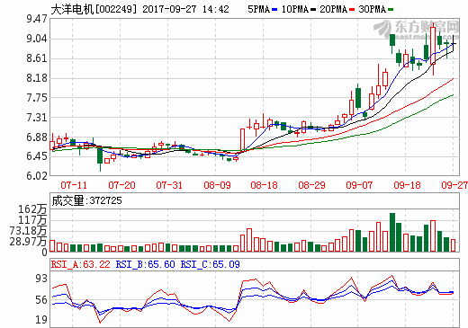Click the 8.18 price axis label
This screenshot has height=328, width=468.
click(37, 78)
